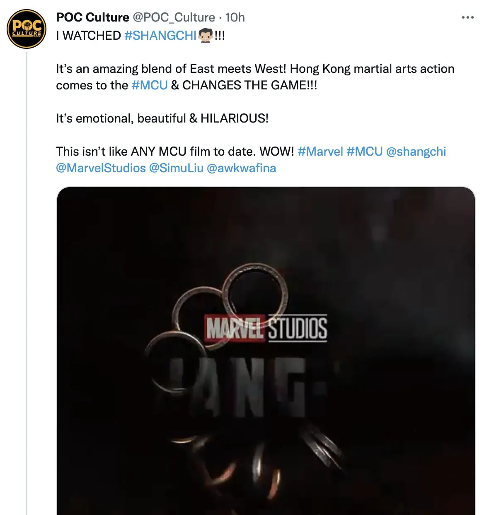Click the 'I WATCHED' tweet text
489x515 pixels.
88,36
